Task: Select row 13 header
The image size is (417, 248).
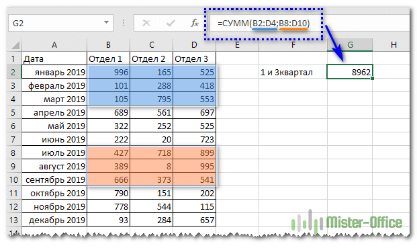Action: tap(13, 220)
